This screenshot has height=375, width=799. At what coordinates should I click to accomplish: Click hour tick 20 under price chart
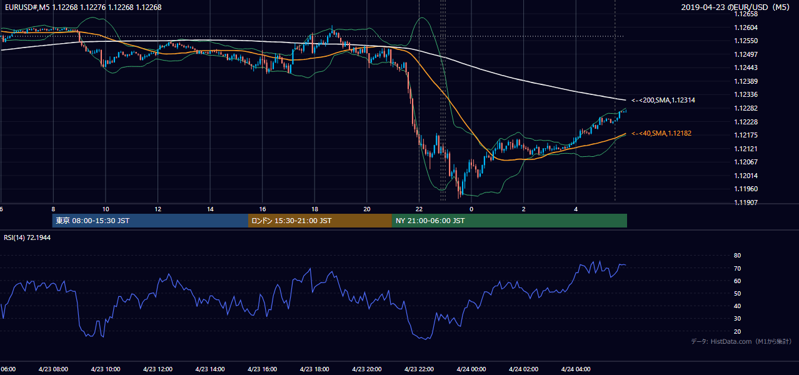(x=367, y=209)
